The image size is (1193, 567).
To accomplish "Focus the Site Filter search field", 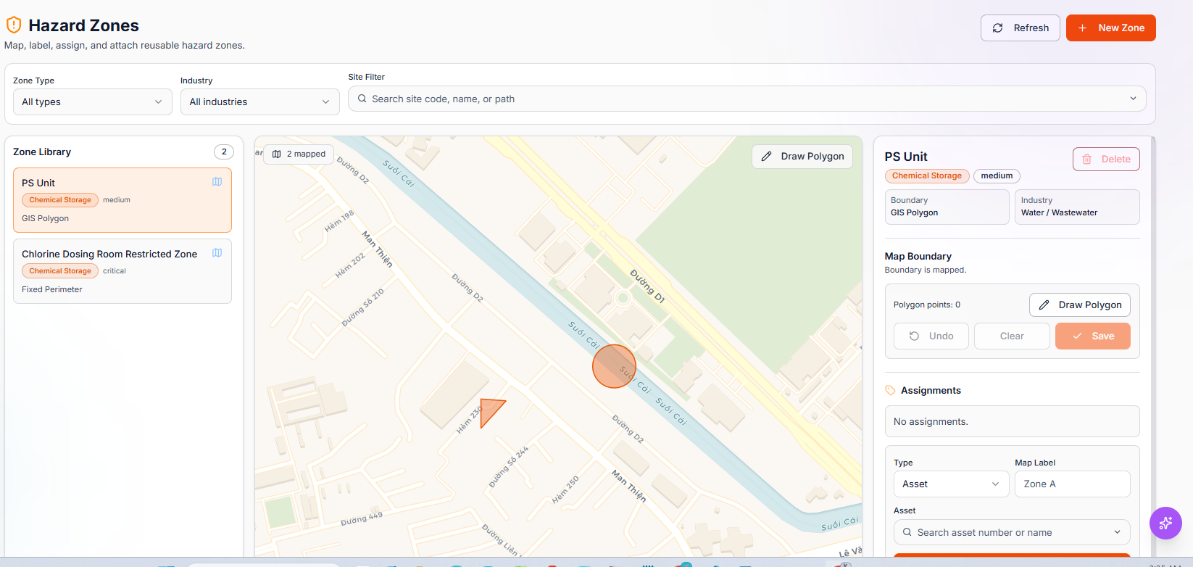I will click(x=747, y=99).
